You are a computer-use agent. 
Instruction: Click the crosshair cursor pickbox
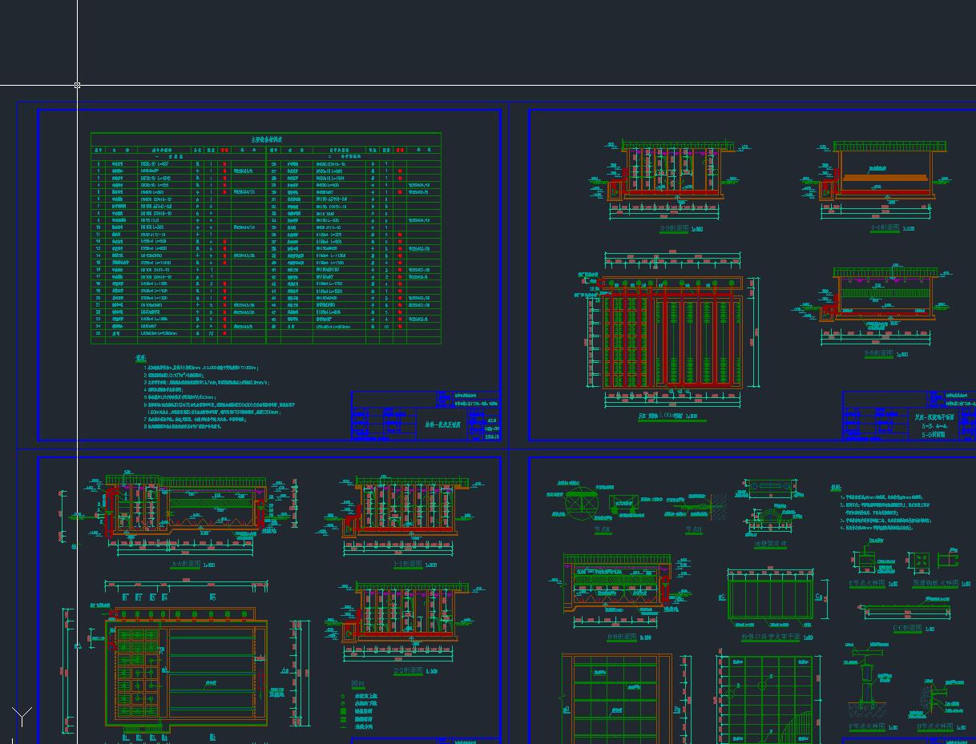pyautogui.click(x=78, y=84)
